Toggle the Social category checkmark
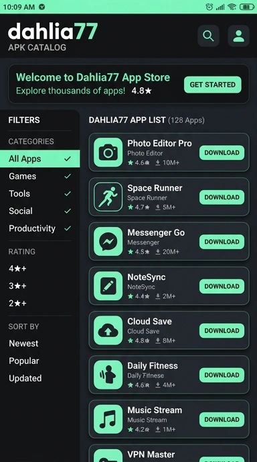 [x=68, y=211]
